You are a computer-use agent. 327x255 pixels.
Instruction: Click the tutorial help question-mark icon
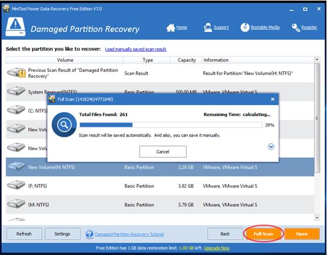(x=90, y=234)
